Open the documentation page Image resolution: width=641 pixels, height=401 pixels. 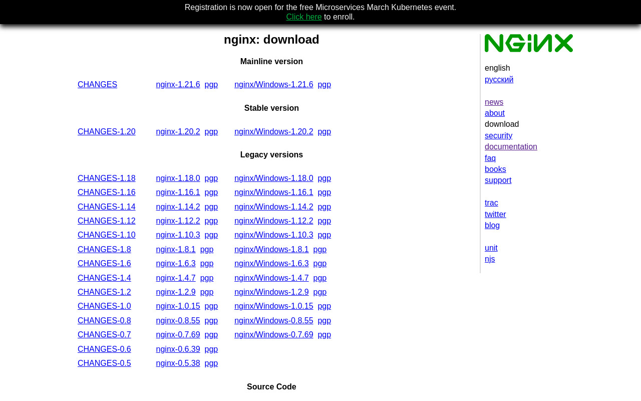click(511, 147)
